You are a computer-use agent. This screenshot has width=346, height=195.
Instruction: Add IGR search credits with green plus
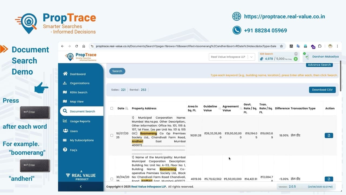point(296,59)
